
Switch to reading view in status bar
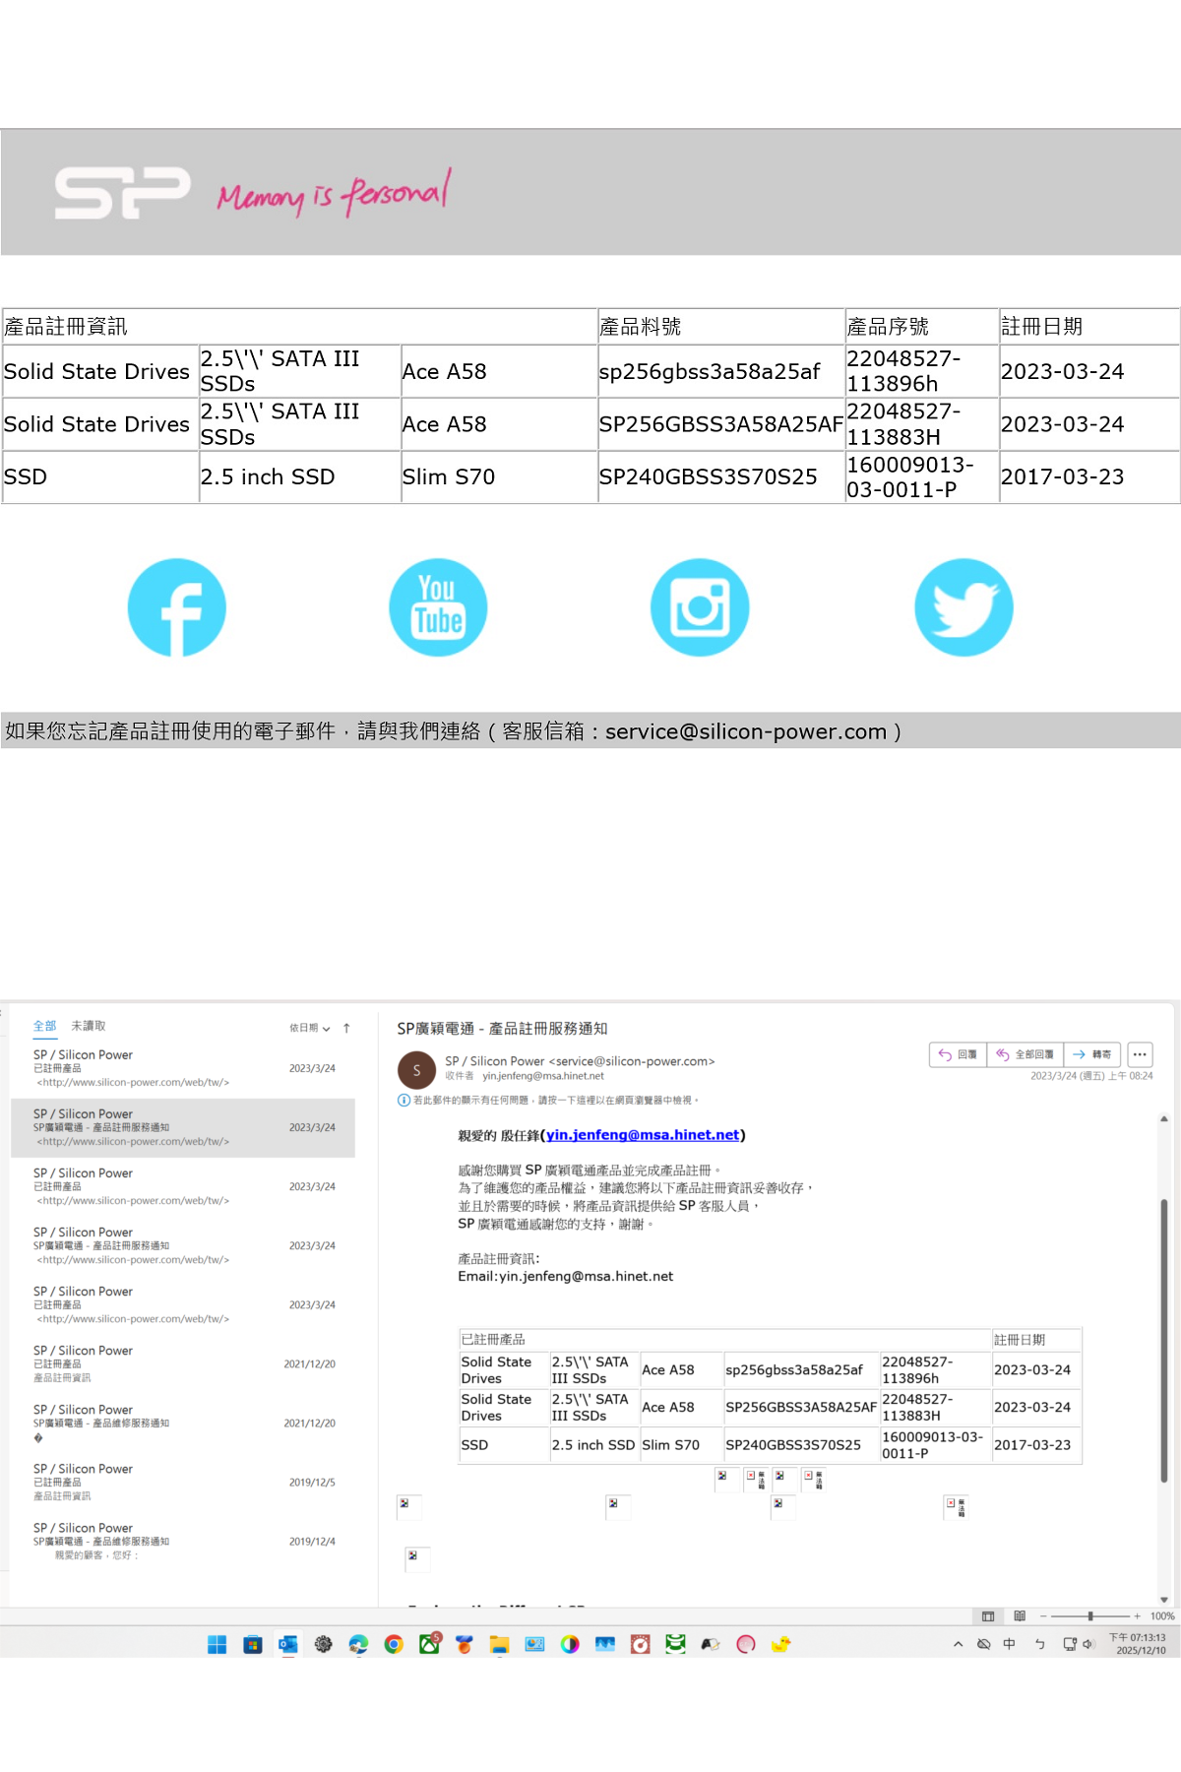pos(1020,1615)
